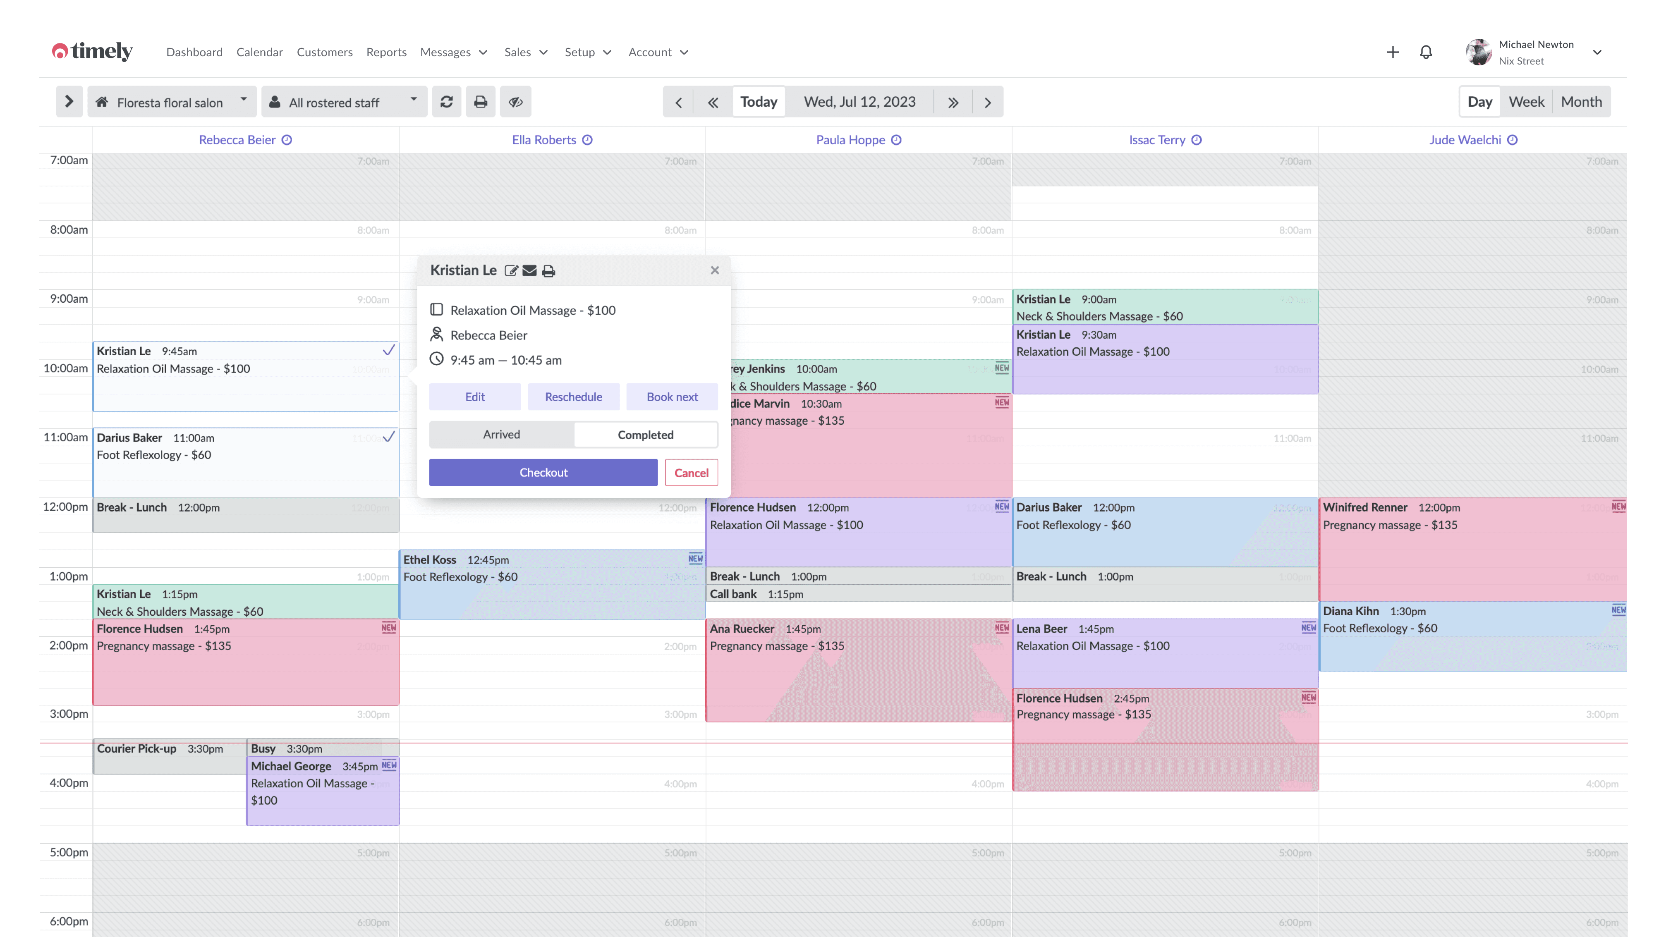Screen dimensions: 1666x937
Task: Click the Edit button in popup
Action: pos(475,397)
